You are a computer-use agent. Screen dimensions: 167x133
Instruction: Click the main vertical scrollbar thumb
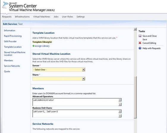(135, 97)
